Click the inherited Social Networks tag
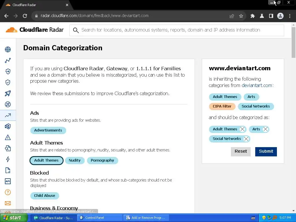Image resolution: width=296 pixels, height=222 pixels. click(x=256, y=106)
